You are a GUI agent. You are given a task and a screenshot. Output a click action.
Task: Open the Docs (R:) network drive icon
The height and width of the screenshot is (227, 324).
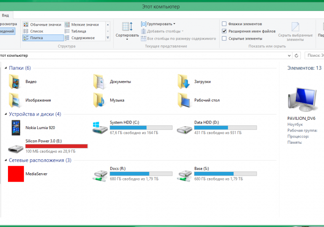(99, 174)
